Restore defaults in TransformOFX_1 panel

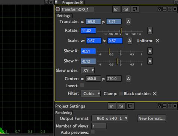point(135,9)
